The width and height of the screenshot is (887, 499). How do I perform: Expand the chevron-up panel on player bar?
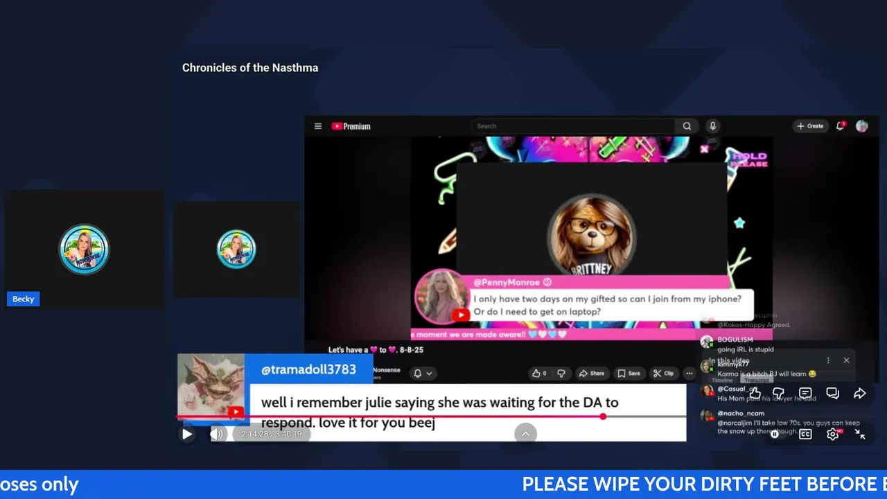pyautogui.click(x=525, y=434)
